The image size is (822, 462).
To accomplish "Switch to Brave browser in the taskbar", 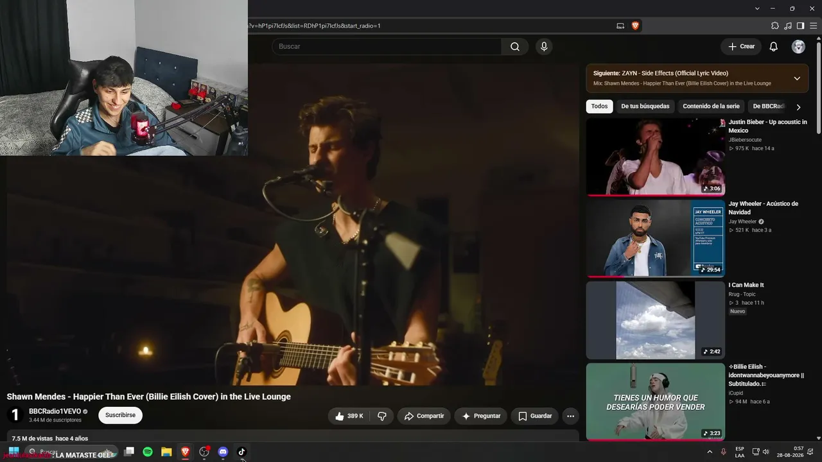I will [185, 452].
